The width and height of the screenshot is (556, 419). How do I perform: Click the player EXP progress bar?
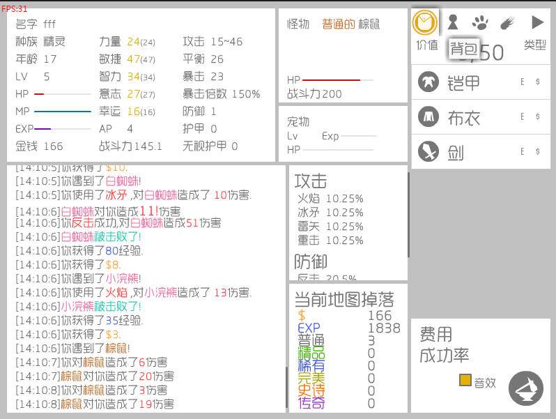pos(63,129)
